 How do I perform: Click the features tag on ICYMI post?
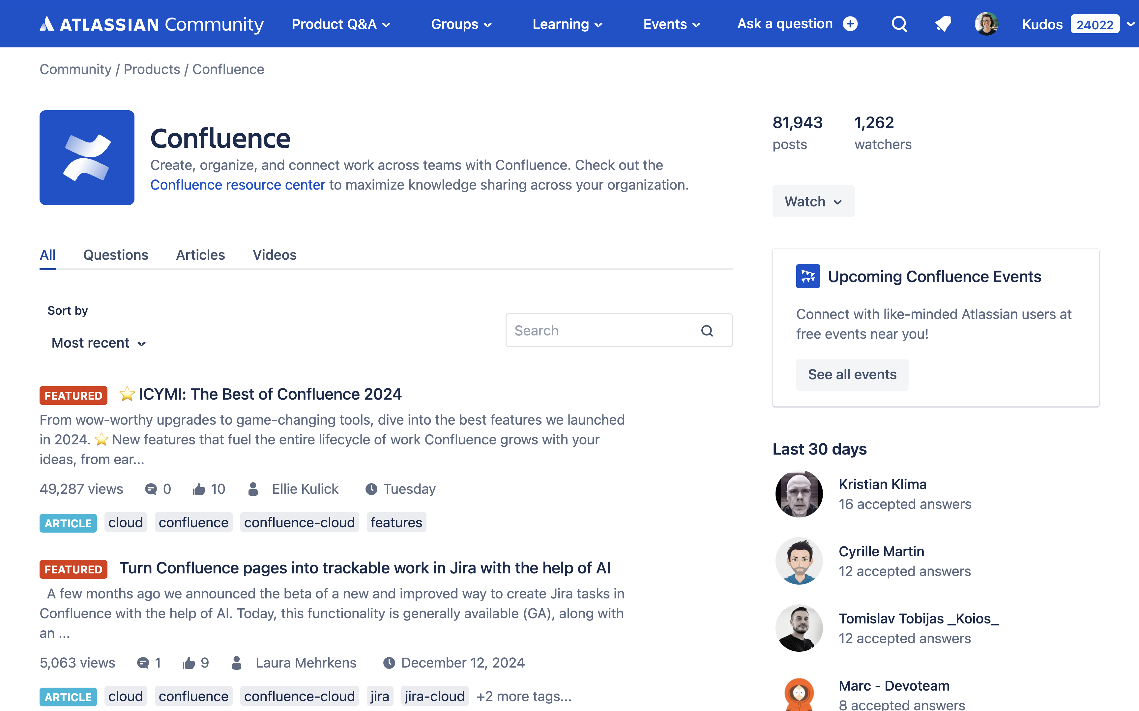(396, 522)
